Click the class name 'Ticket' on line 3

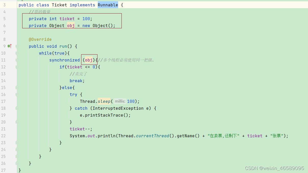(59, 5)
